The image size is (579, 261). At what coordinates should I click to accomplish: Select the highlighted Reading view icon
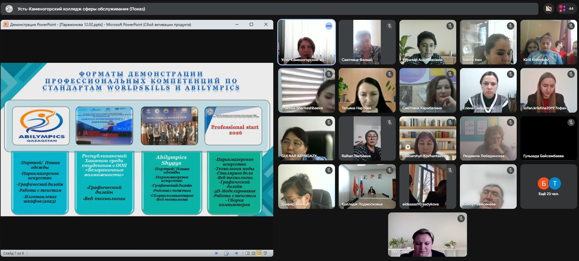click(x=259, y=253)
